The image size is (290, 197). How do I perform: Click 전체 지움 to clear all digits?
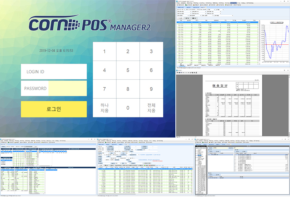(x=151, y=108)
